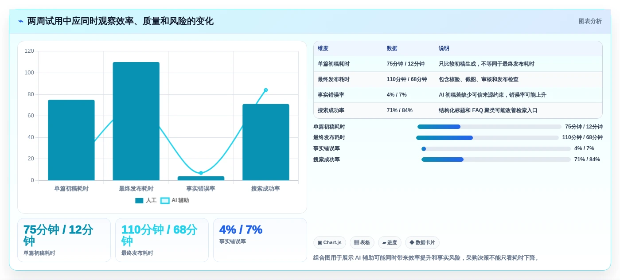Click the panel title 两周试用中应同时观察效率
Image resolution: width=620 pixels, height=280 pixels.
coord(121,21)
